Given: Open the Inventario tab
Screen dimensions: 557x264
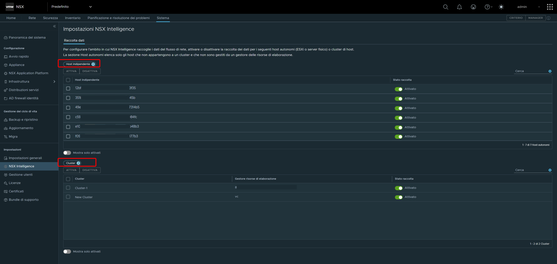Looking at the screenshot, I should [73, 18].
